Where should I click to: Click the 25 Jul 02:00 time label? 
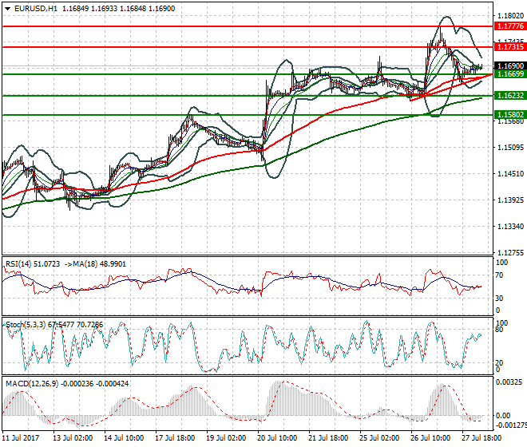click(x=379, y=438)
